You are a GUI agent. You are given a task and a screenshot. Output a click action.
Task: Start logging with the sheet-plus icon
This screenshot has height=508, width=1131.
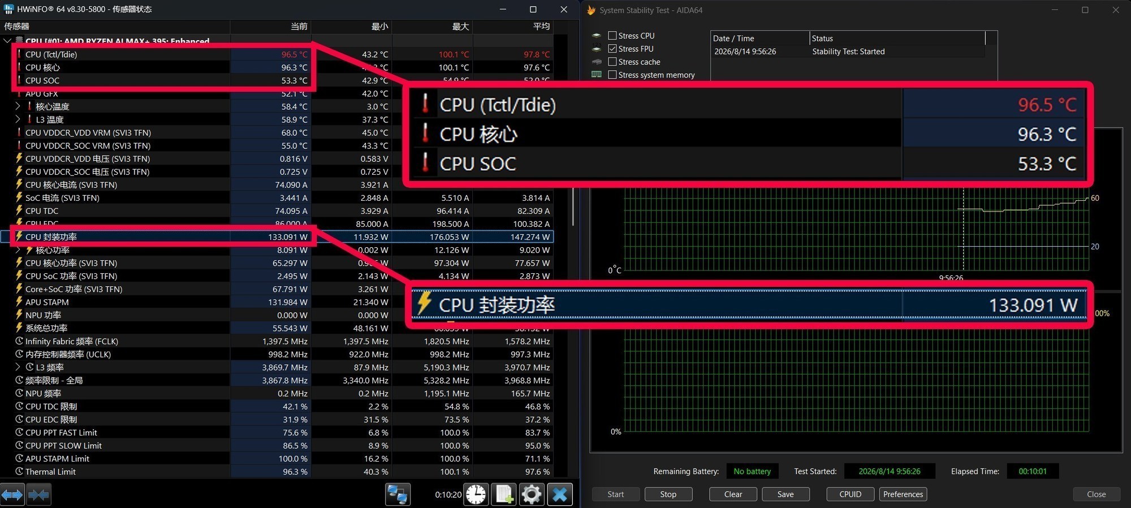(x=504, y=494)
